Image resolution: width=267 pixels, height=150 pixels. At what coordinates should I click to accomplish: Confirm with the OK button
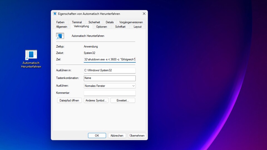(97, 136)
